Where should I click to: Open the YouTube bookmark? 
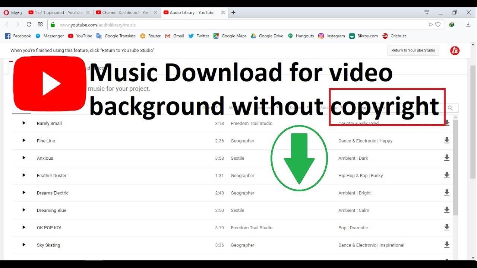pyautogui.click(x=80, y=36)
